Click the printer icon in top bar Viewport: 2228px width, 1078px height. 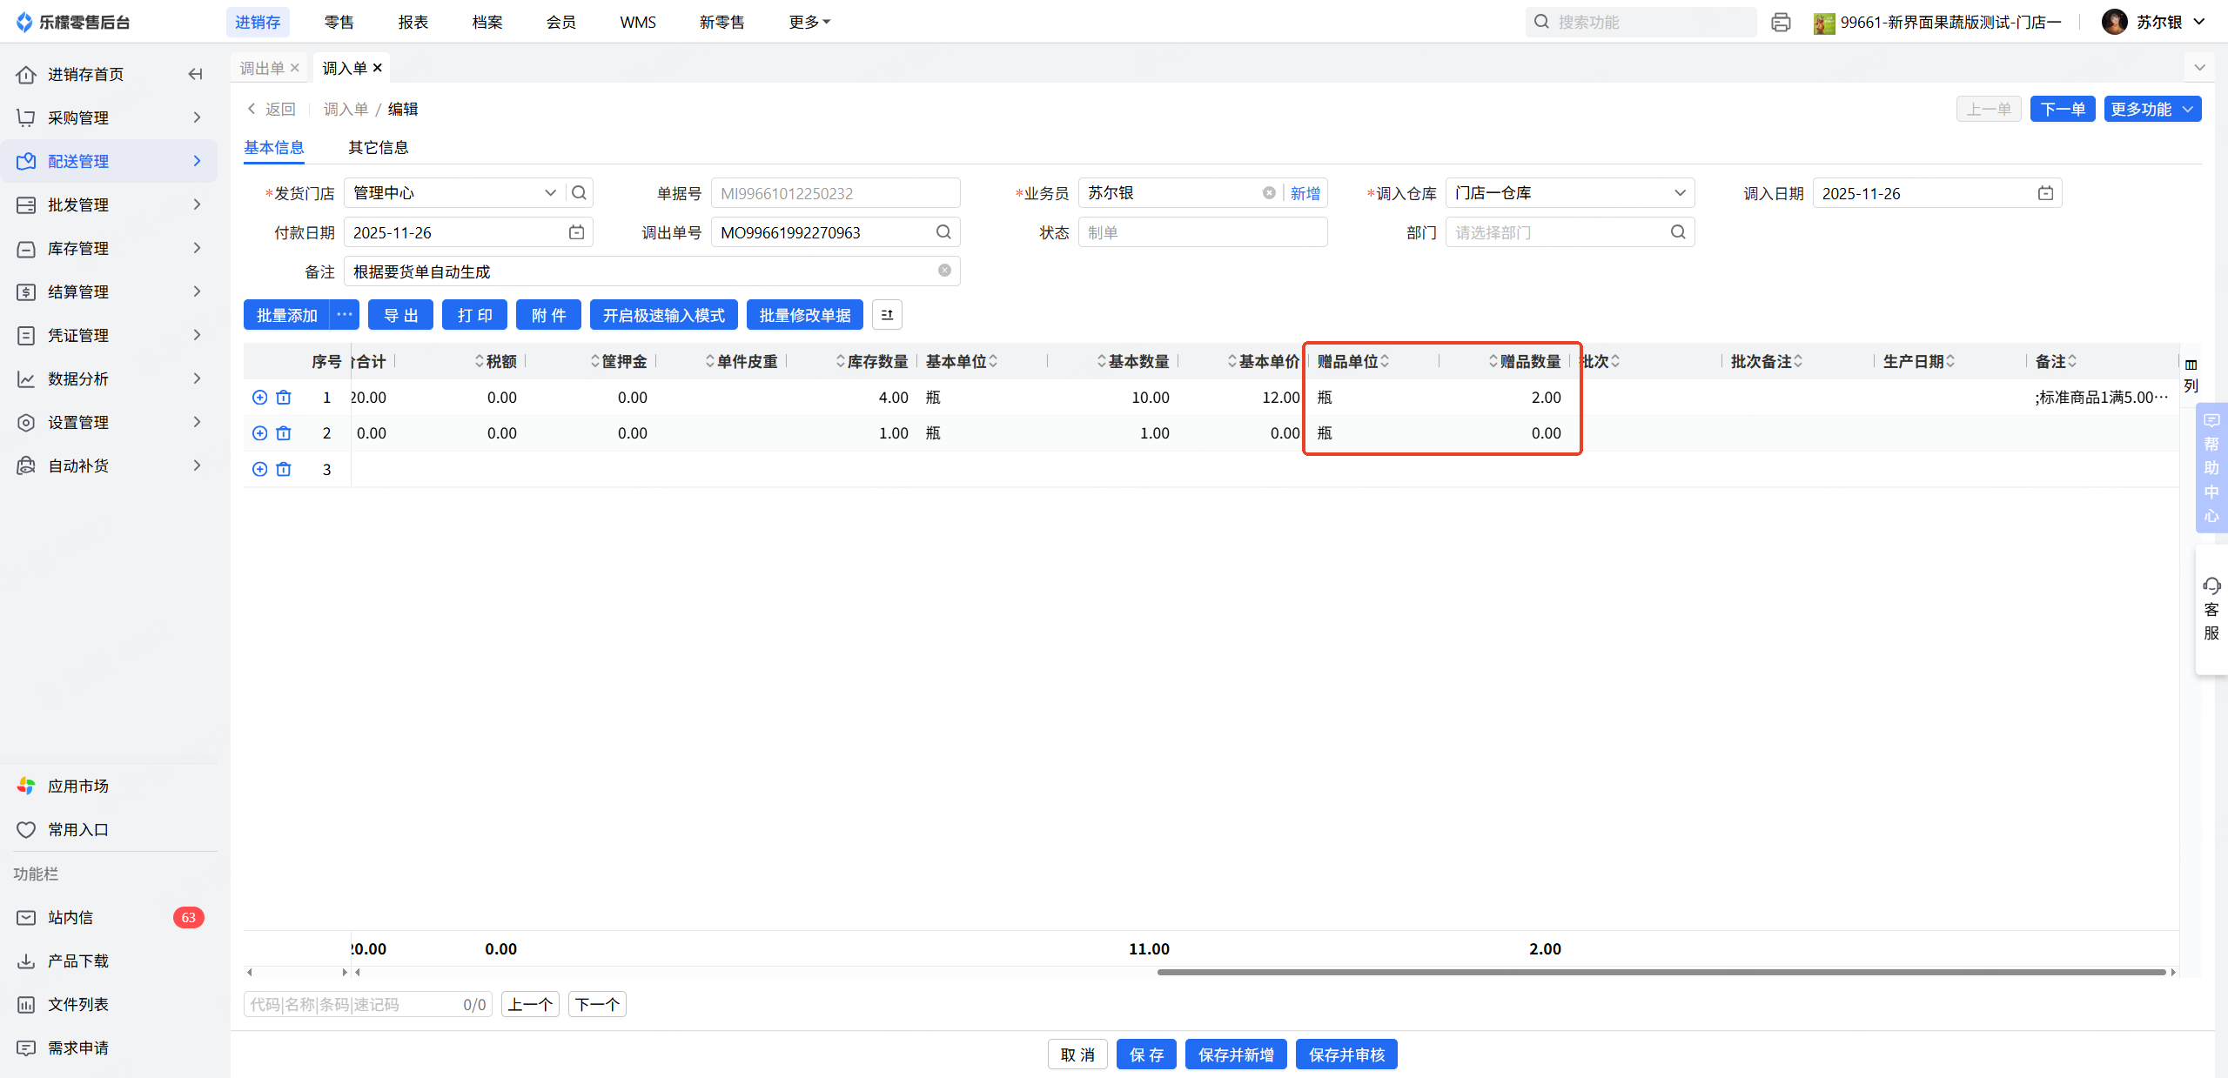1781,22
